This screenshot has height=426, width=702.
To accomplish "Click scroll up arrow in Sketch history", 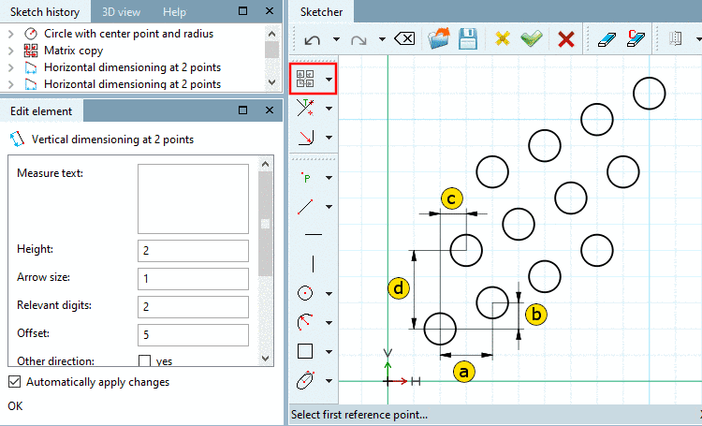I will coord(271,34).
